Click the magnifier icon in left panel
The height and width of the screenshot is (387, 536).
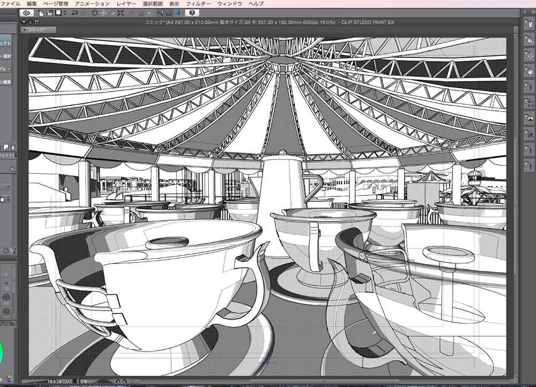pyautogui.click(x=13, y=170)
